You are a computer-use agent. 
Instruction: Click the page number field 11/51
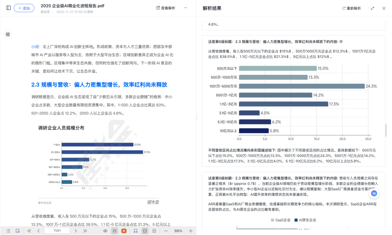click(x=57, y=231)
